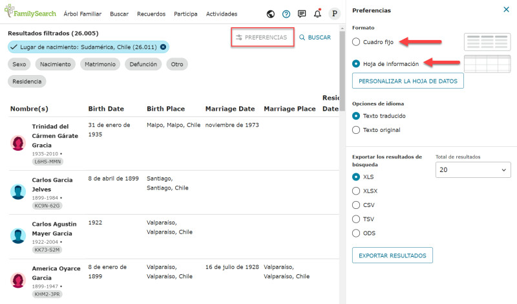Close the Preferencias panel with X
Screen dimensions: 517x304
[x=507, y=10]
